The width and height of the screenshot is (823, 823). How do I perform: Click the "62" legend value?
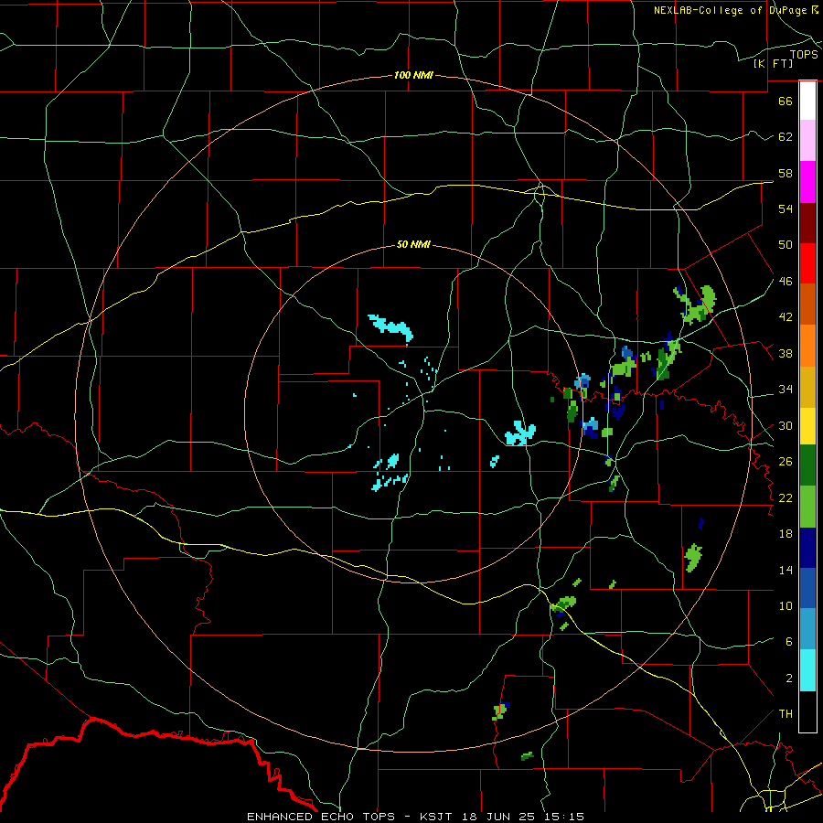click(x=786, y=137)
